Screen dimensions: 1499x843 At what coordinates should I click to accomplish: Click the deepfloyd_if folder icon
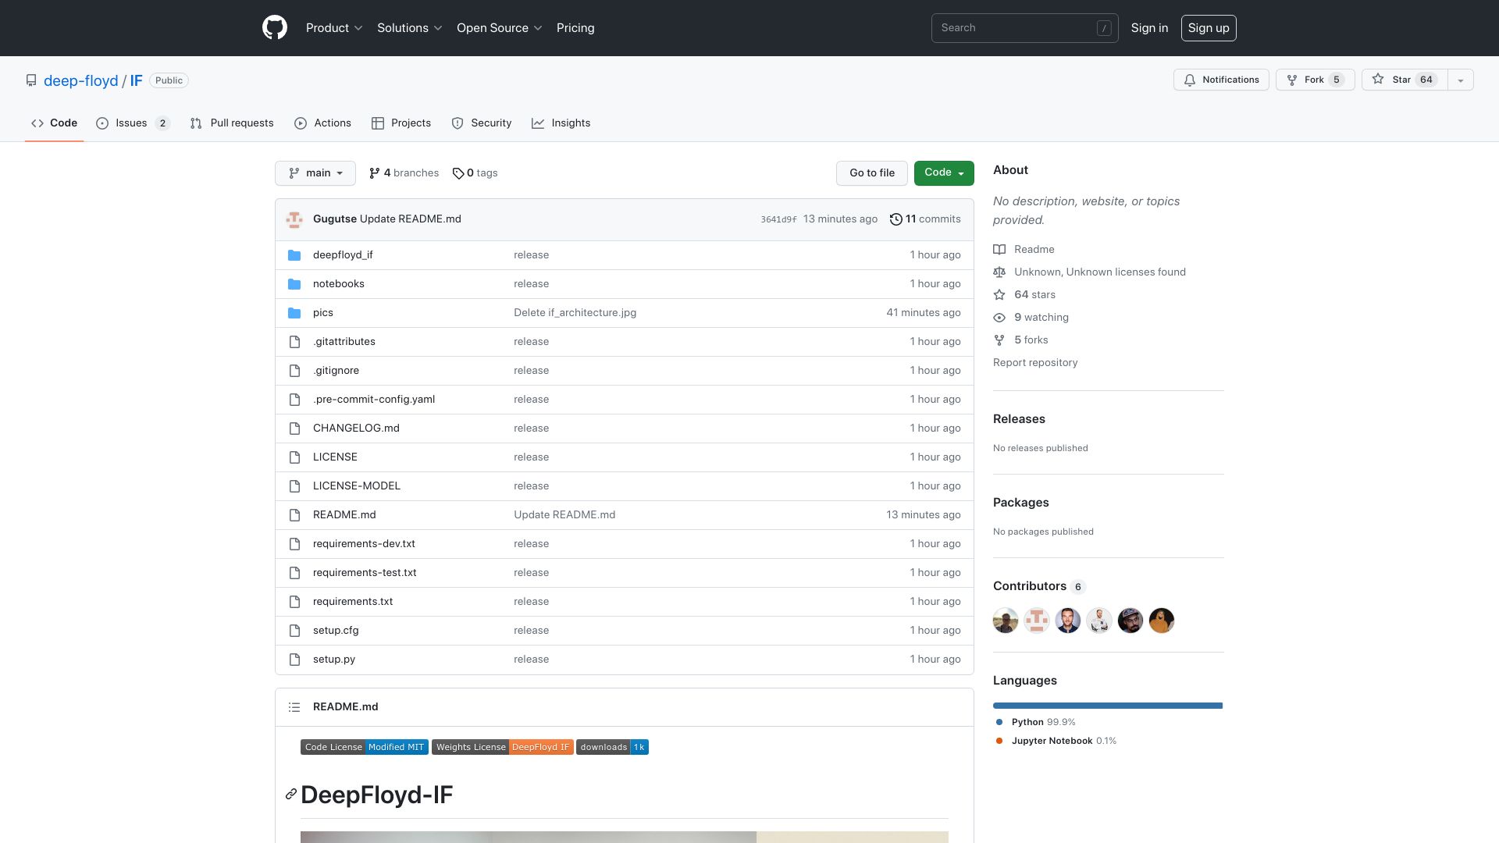(294, 255)
